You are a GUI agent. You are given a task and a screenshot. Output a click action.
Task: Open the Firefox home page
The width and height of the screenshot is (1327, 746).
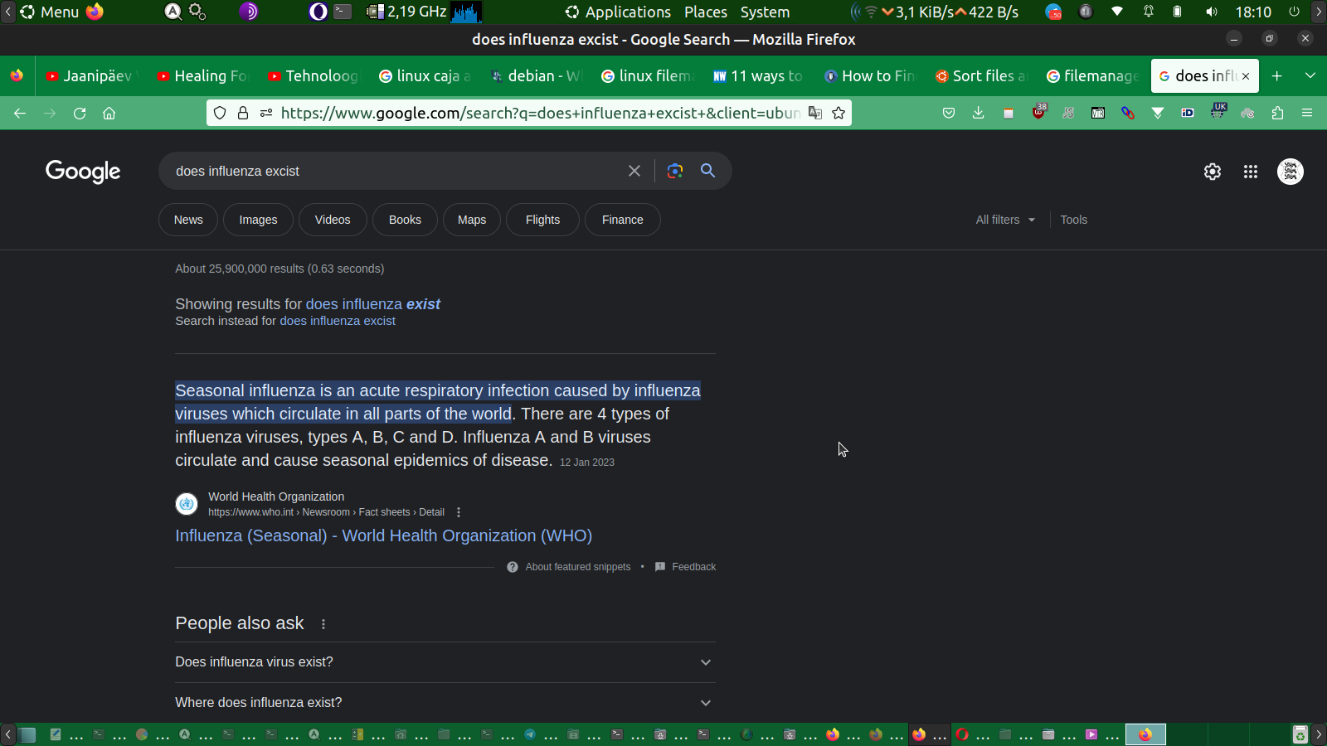[109, 113]
